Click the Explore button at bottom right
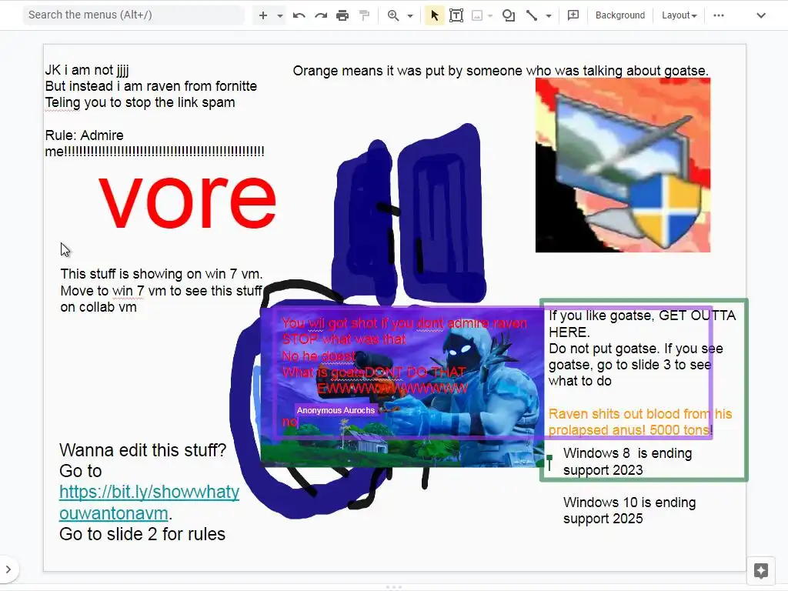 (761, 570)
